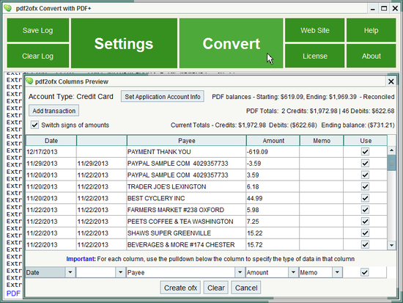Open the Settings panel

pyautogui.click(x=124, y=43)
